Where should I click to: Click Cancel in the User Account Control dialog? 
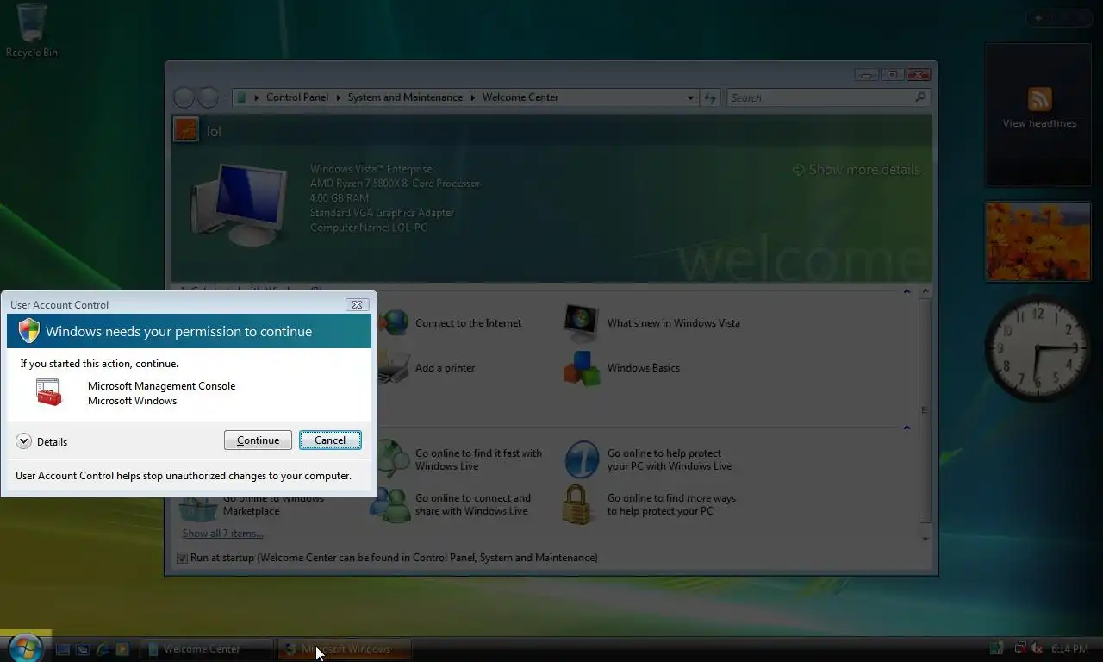point(330,440)
